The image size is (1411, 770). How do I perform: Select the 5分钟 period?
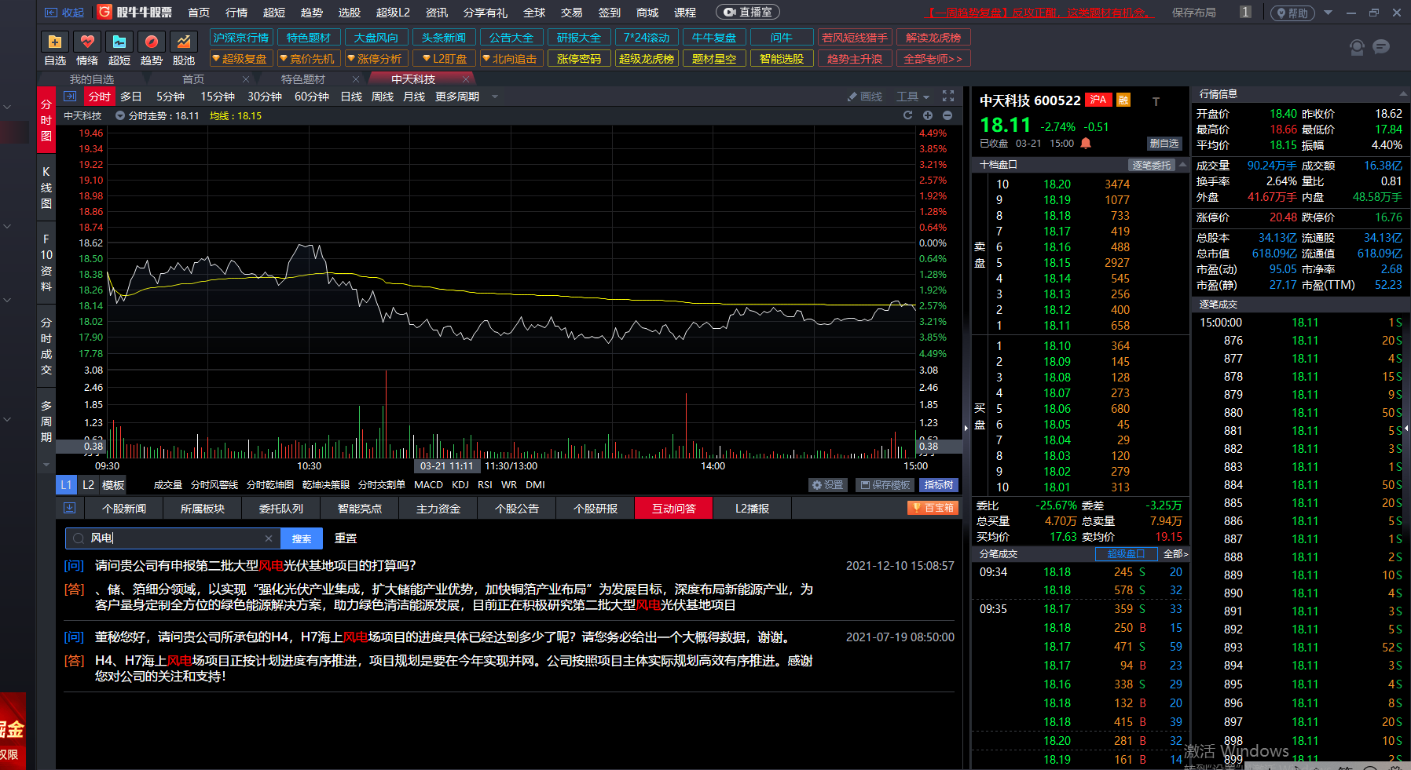(x=170, y=97)
